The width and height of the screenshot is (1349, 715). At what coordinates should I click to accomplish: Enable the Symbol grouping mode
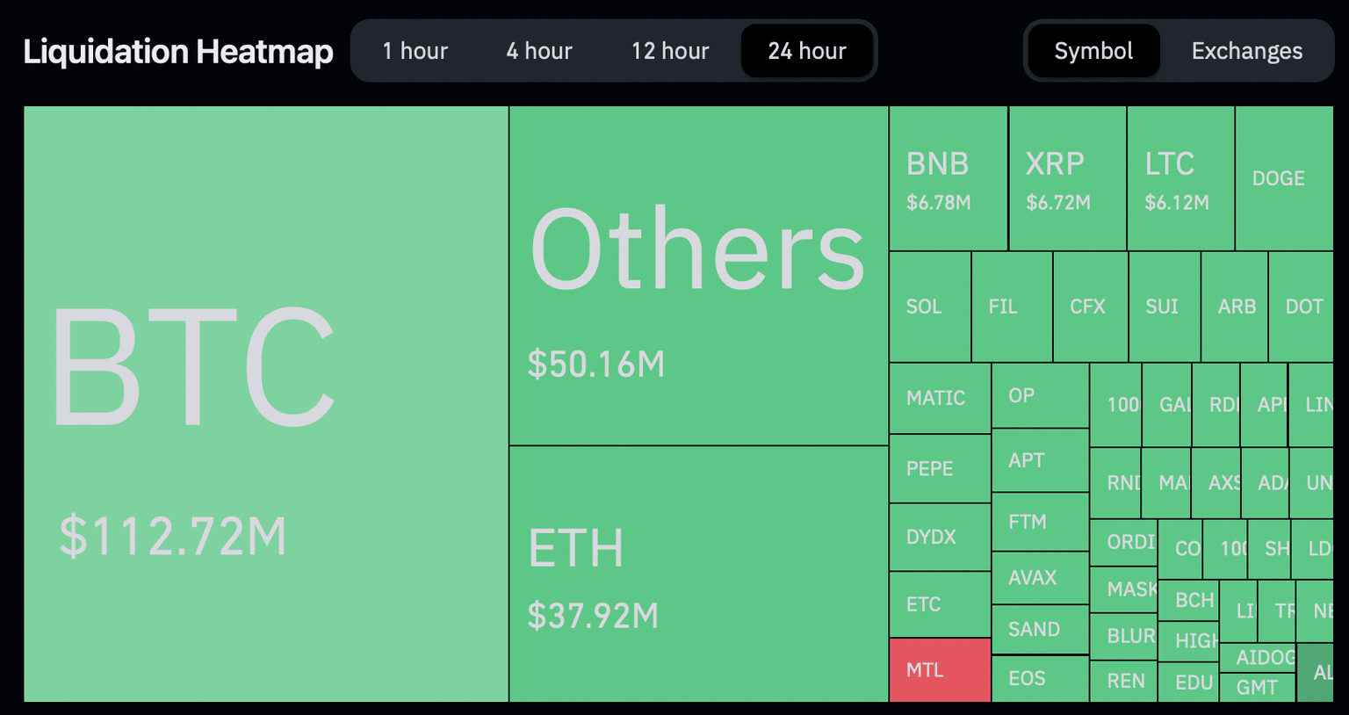(1093, 51)
